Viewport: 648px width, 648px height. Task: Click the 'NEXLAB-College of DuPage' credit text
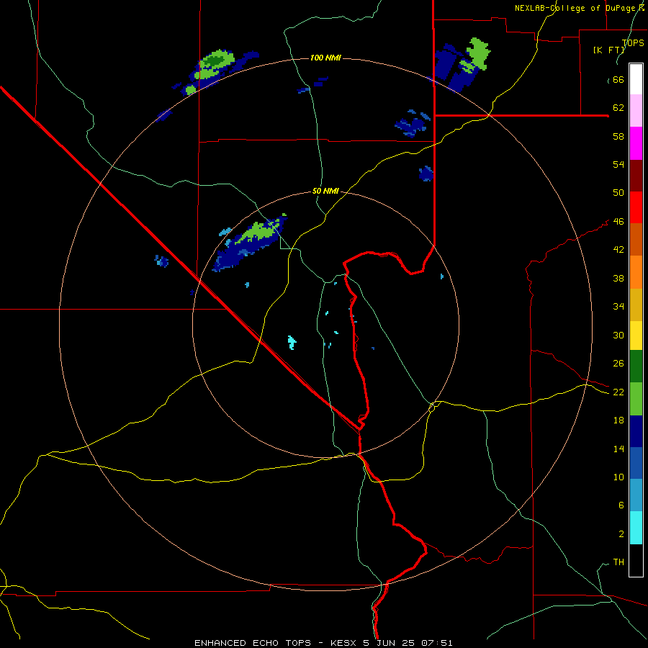575,8
